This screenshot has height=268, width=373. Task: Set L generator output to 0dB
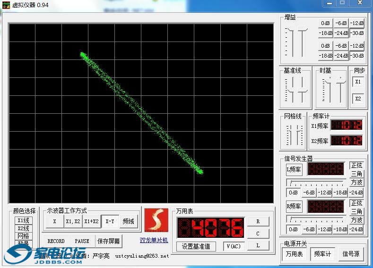click(293, 193)
